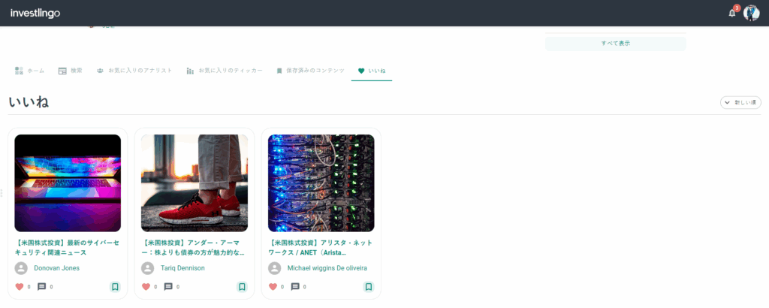Image resolution: width=769 pixels, height=308 pixels.
Task: Open the notifications bell icon
Action: 732,13
